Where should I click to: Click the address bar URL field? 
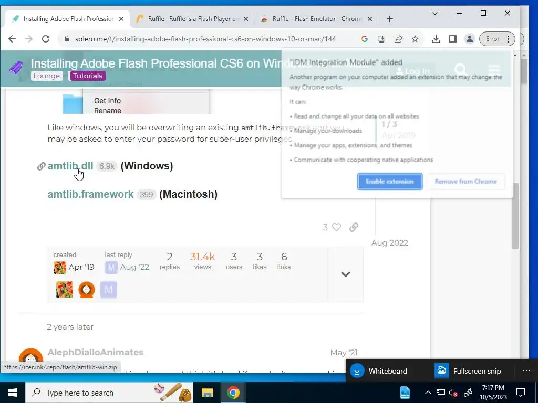(205, 39)
